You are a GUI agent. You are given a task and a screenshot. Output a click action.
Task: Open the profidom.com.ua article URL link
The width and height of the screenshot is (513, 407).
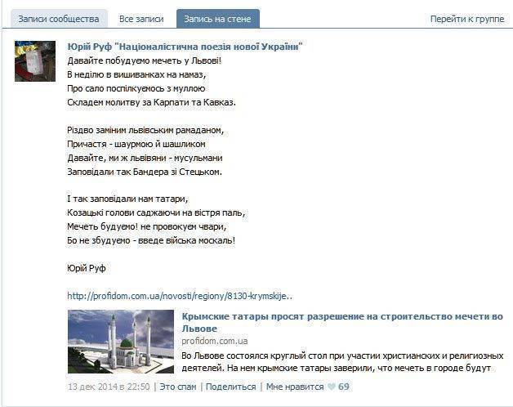point(180,296)
